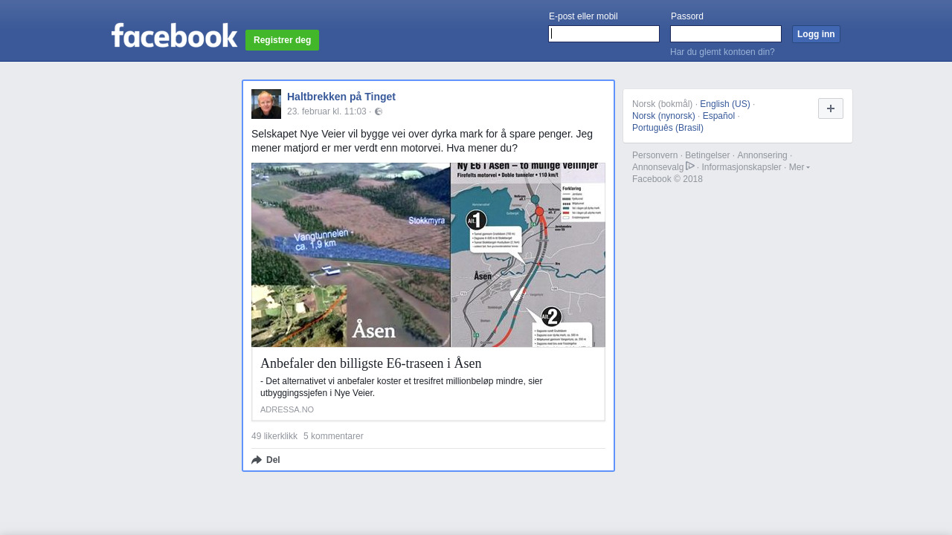The image size is (952, 535).
Task: Click the post text about Nye Veier
Action: [x=422, y=141]
